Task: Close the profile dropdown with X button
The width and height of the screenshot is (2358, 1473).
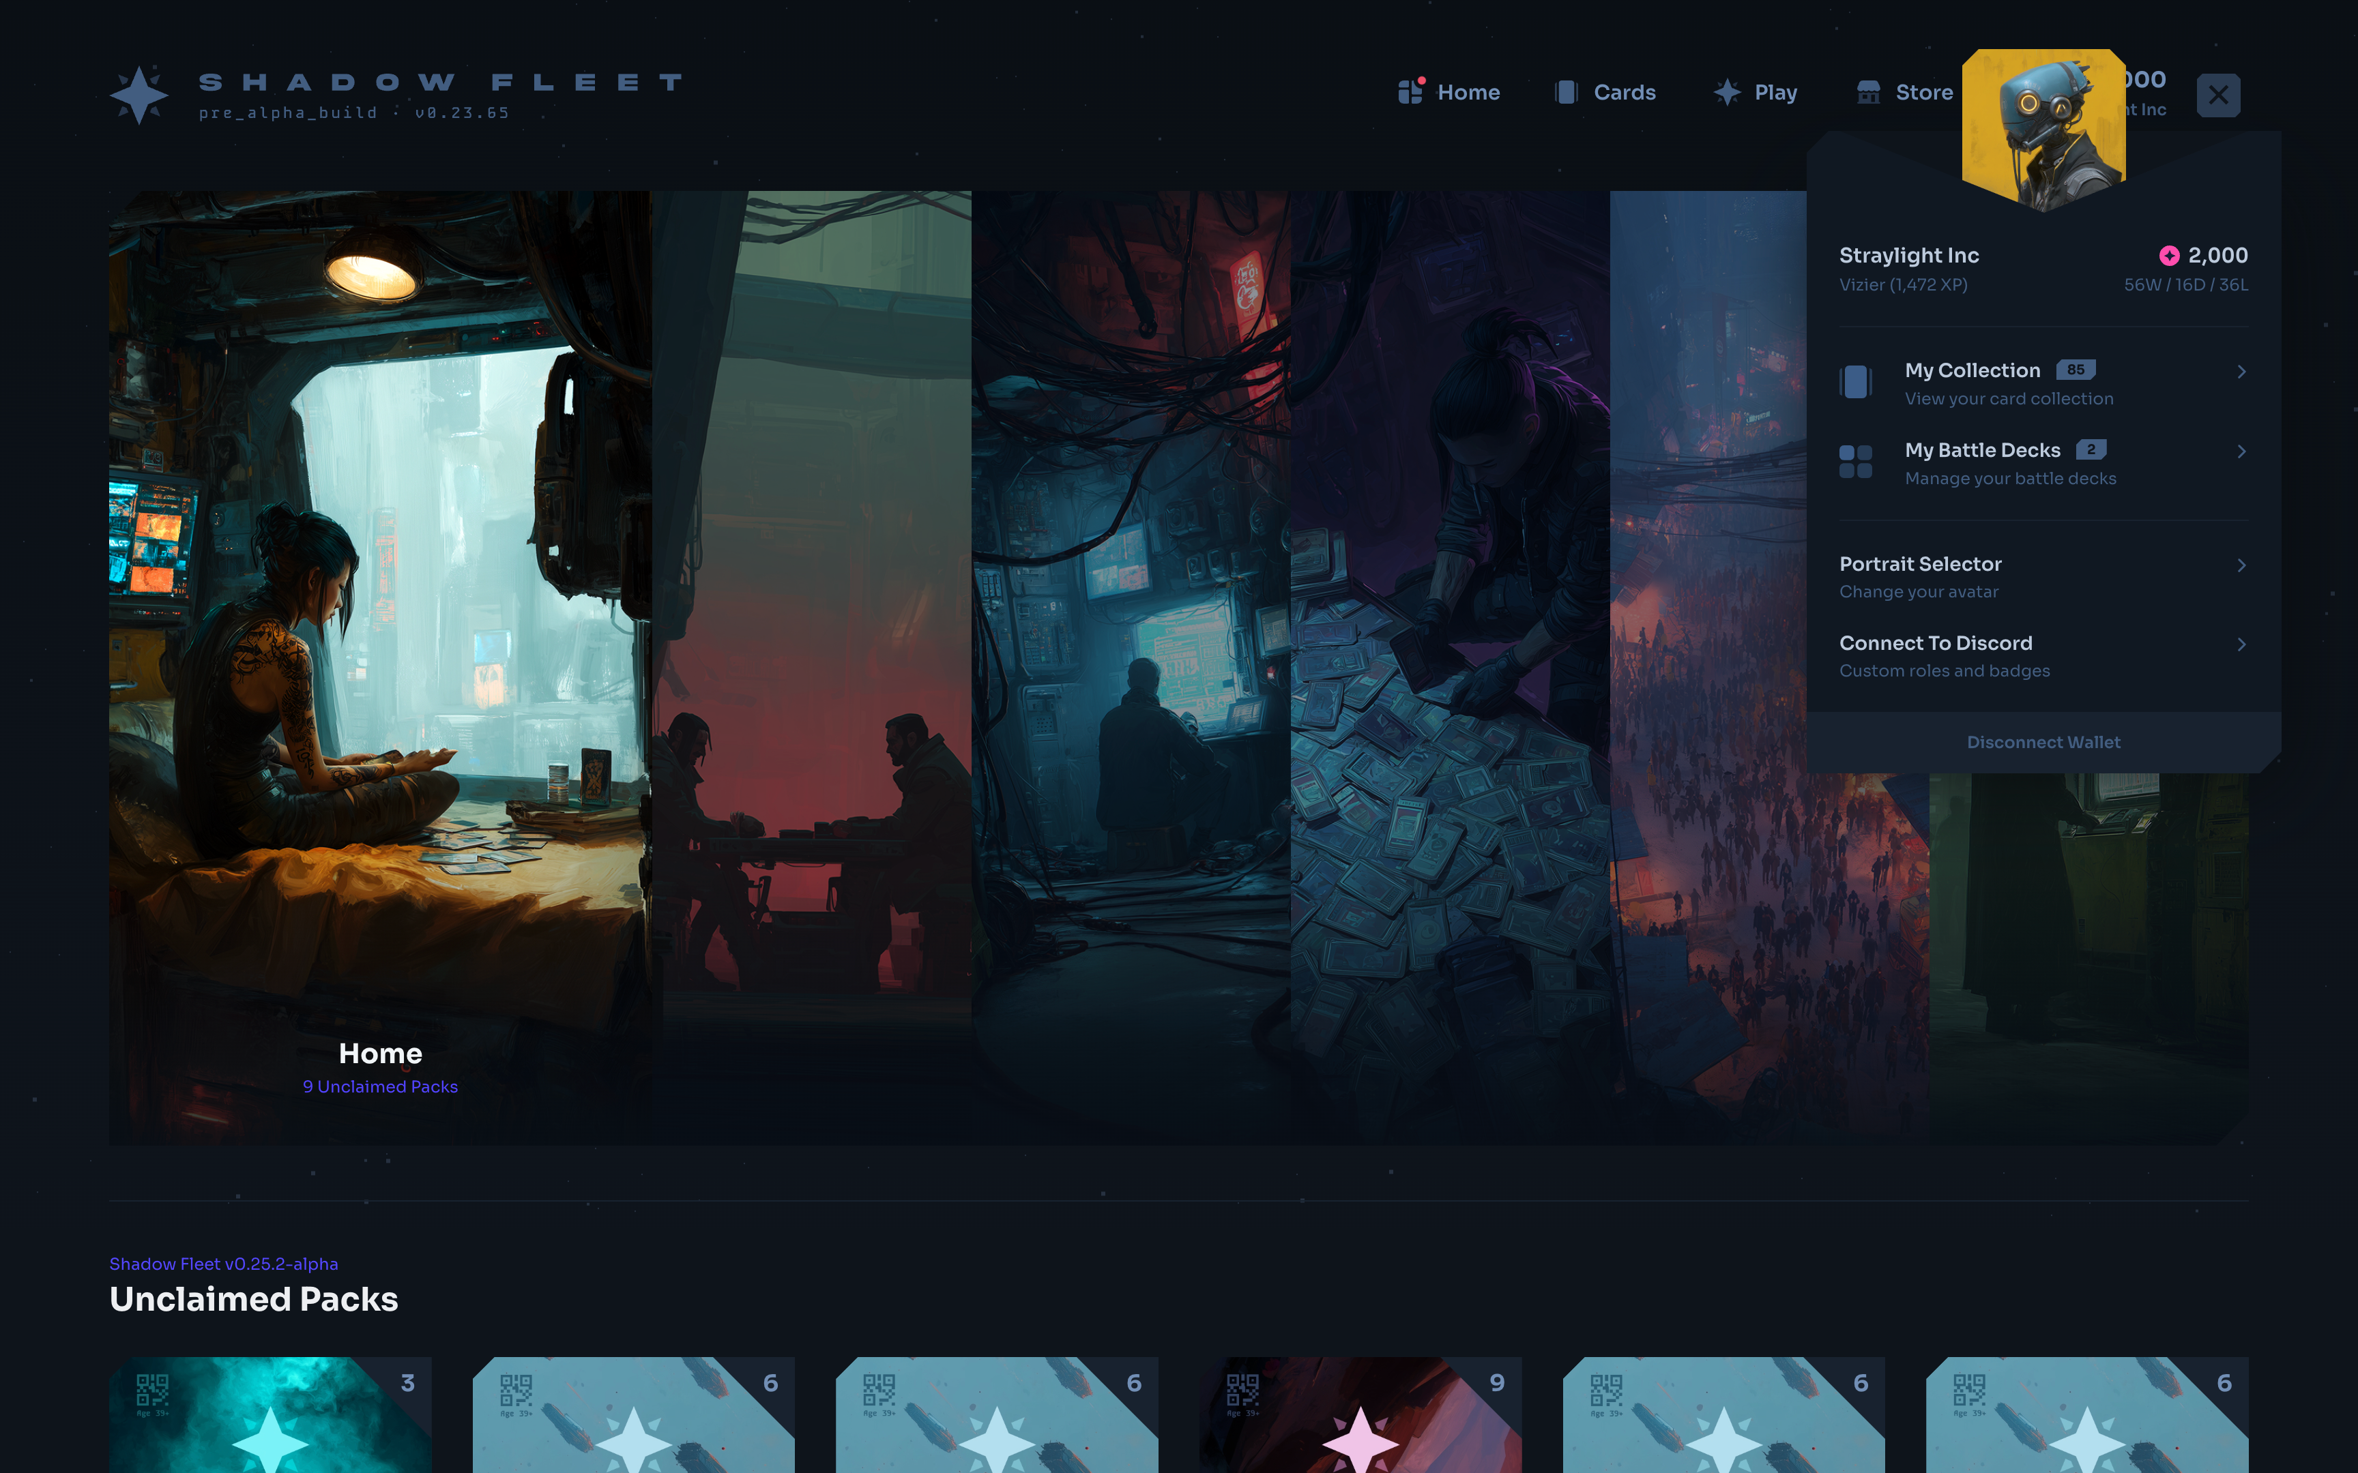Action: (x=2217, y=95)
